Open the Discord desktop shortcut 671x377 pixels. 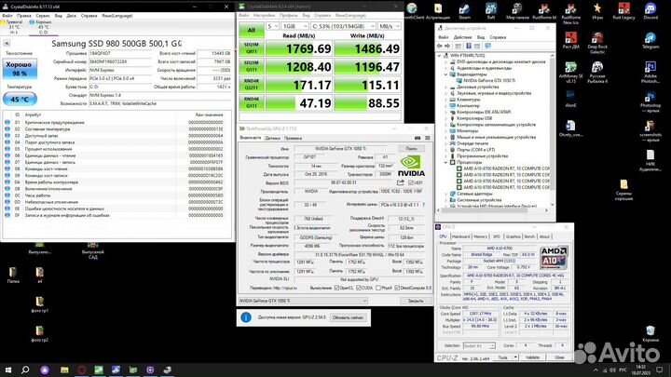[x=650, y=11]
